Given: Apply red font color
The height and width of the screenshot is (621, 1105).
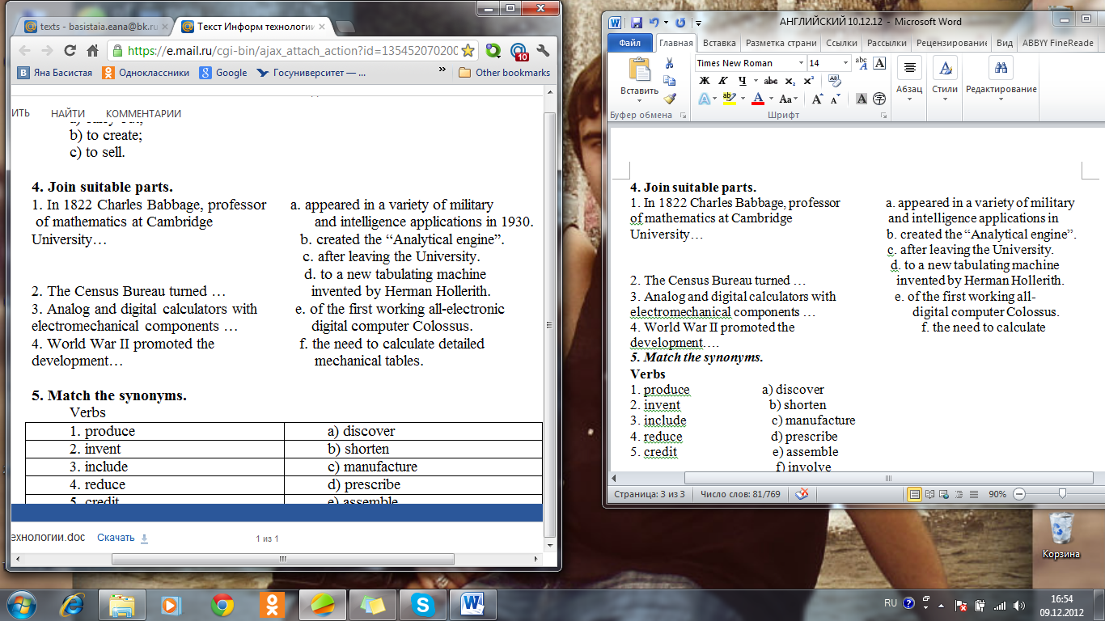Looking at the screenshot, I should pyautogui.click(x=758, y=99).
